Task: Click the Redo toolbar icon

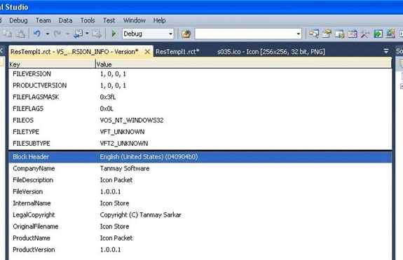Action: tap(57, 34)
